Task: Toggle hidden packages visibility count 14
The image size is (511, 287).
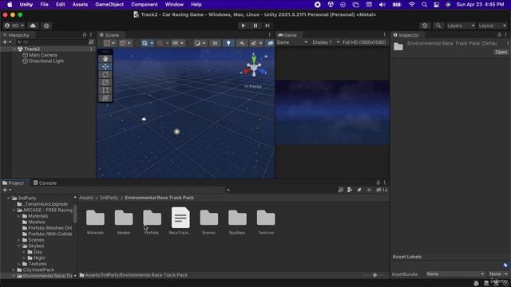Action: click(382, 190)
